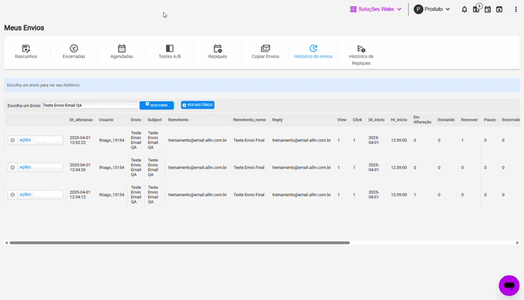
Task: Click the Reply column header
Action: coord(277,119)
